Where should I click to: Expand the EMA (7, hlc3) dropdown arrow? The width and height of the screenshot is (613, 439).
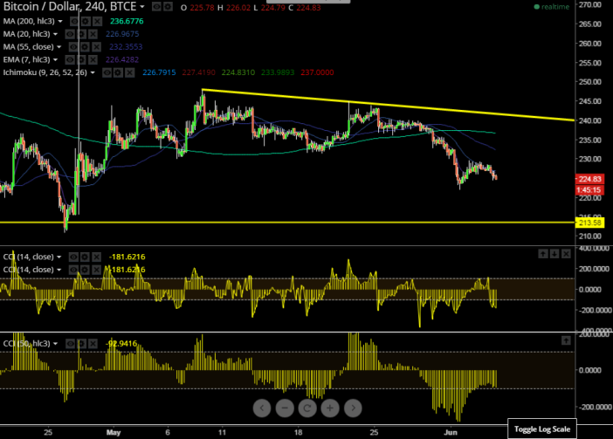(x=55, y=60)
